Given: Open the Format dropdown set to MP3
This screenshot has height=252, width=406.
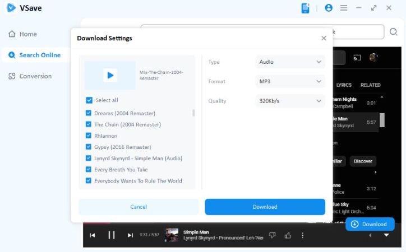Looking at the screenshot, I should pos(290,81).
